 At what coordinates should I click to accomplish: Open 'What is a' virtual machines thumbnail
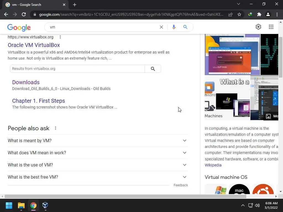227,98
